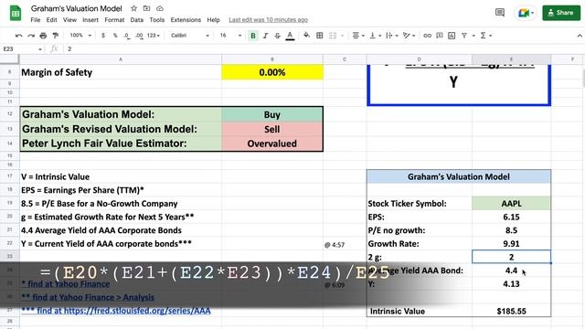This screenshot has height=329, width=585.
Task: Toggle strikethrough formatting
Action: [277, 36]
